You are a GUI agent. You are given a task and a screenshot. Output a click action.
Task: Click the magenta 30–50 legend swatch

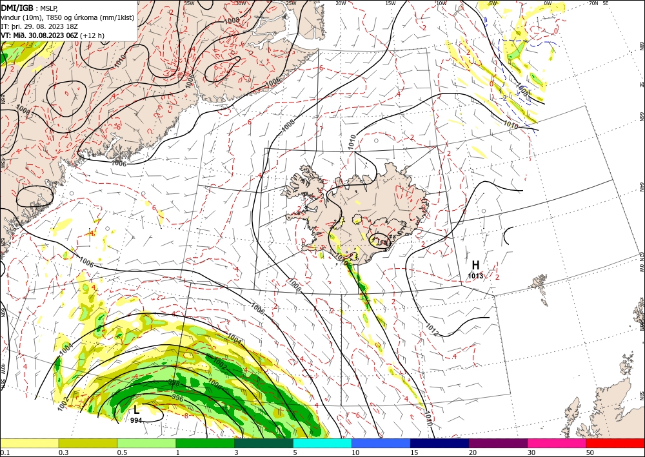pos(557,443)
